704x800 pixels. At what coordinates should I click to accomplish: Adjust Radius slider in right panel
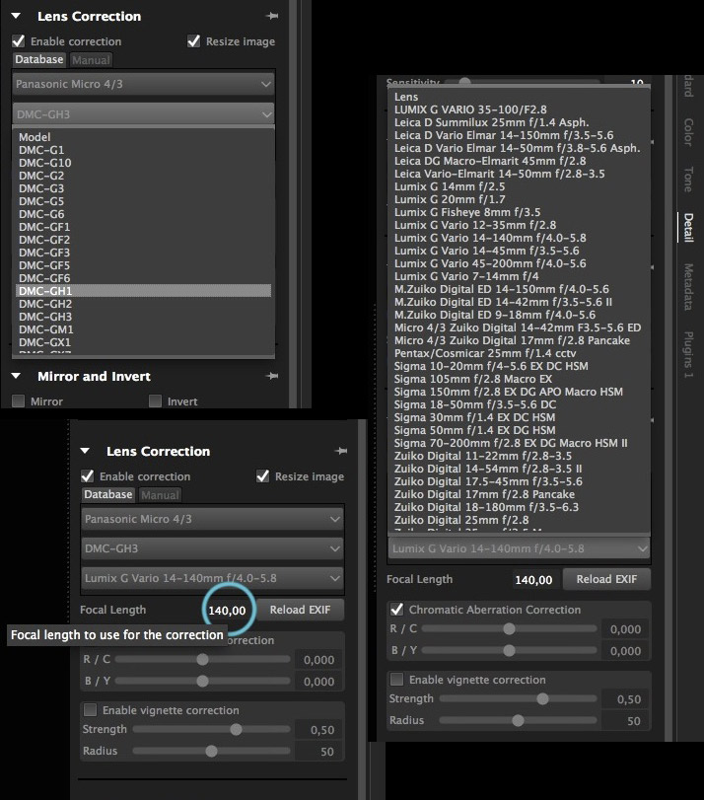coord(518,720)
